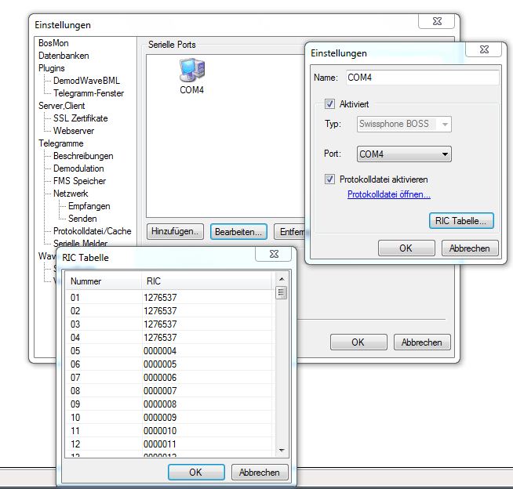Select Telegramm-Fenster plugin in tree

pos(89,93)
